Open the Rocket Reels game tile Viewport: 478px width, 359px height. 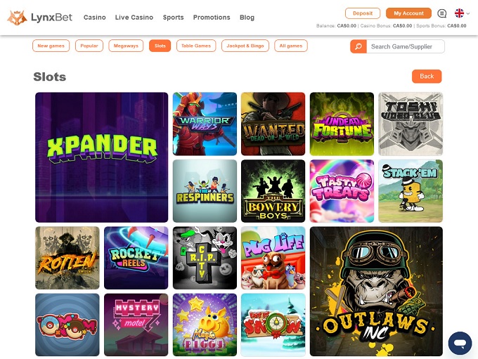136,258
